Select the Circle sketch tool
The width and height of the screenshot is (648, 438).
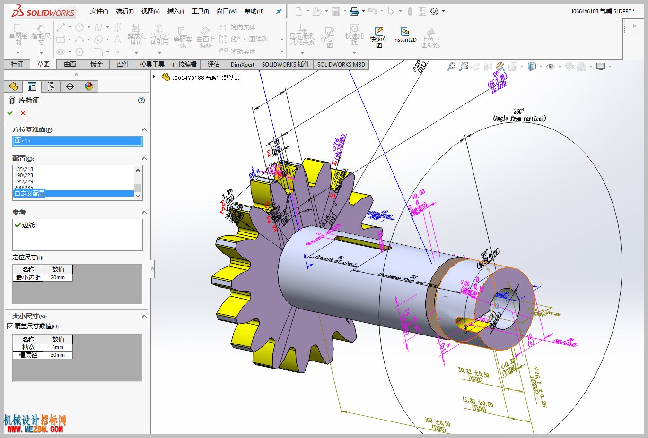coord(79,27)
